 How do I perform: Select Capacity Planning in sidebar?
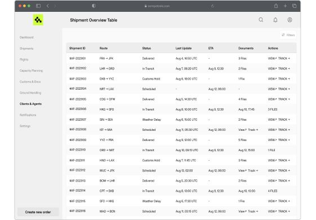coord(31,71)
